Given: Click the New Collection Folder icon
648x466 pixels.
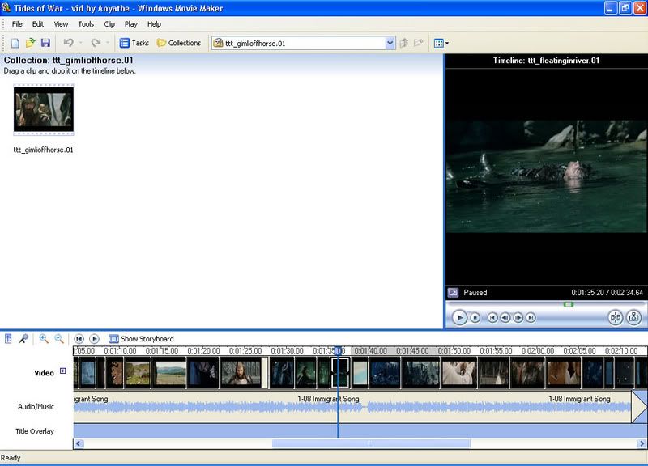Looking at the screenshot, I should tap(419, 43).
